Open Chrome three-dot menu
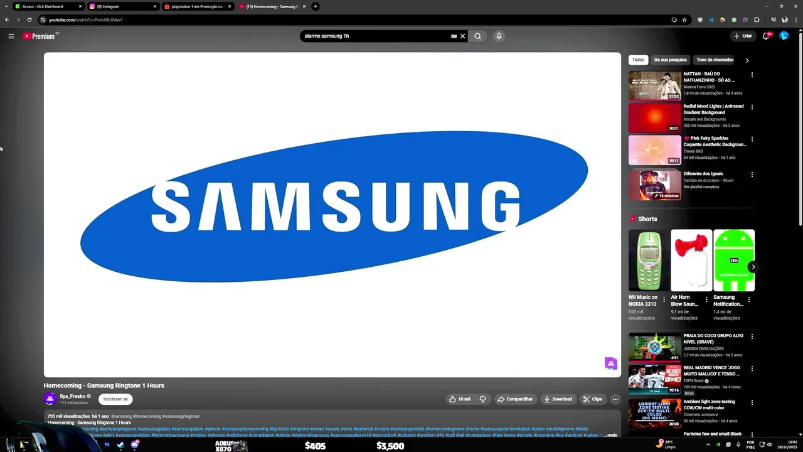Image resolution: width=803 pixels, height=452 pixels. click(x=795, y=19)
